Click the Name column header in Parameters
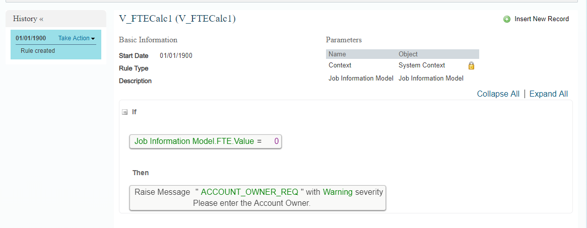This screenshot has height=228, width=587. click(337, 54)
